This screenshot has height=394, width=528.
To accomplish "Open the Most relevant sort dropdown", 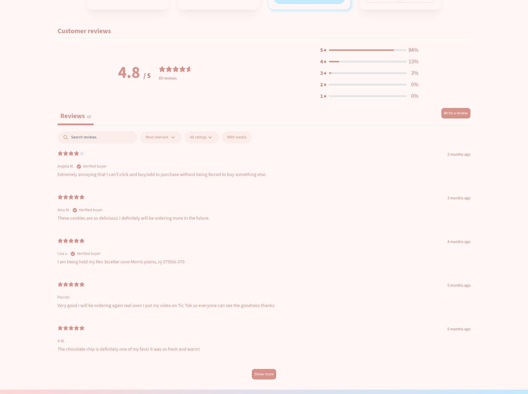I will tap(161, 137).
